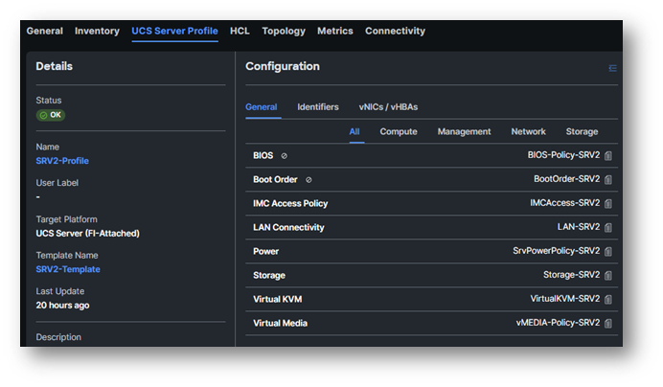Click the User Label field label
Viewport: 663px width, 387px height.
[57, 183]
